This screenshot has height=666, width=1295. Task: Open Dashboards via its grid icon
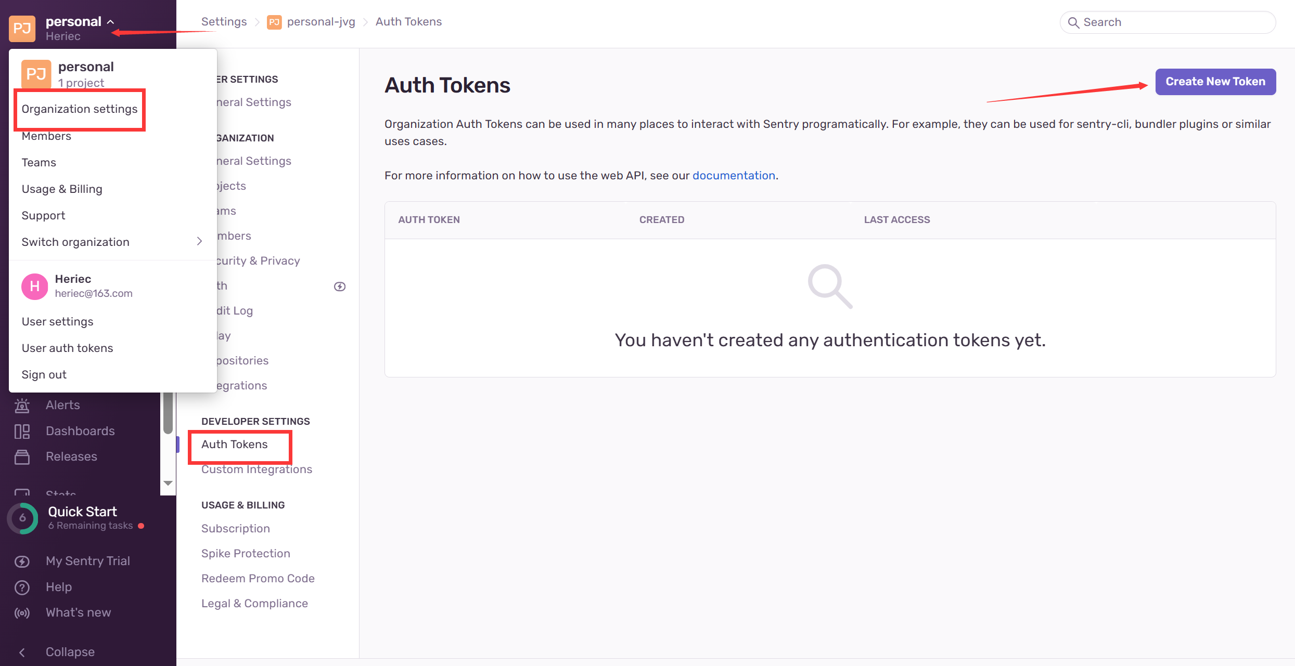(22, 431)
